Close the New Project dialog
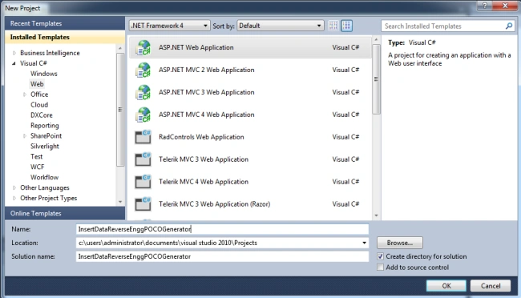Screen dimensions: 521x298 click(x=505, y=6)
